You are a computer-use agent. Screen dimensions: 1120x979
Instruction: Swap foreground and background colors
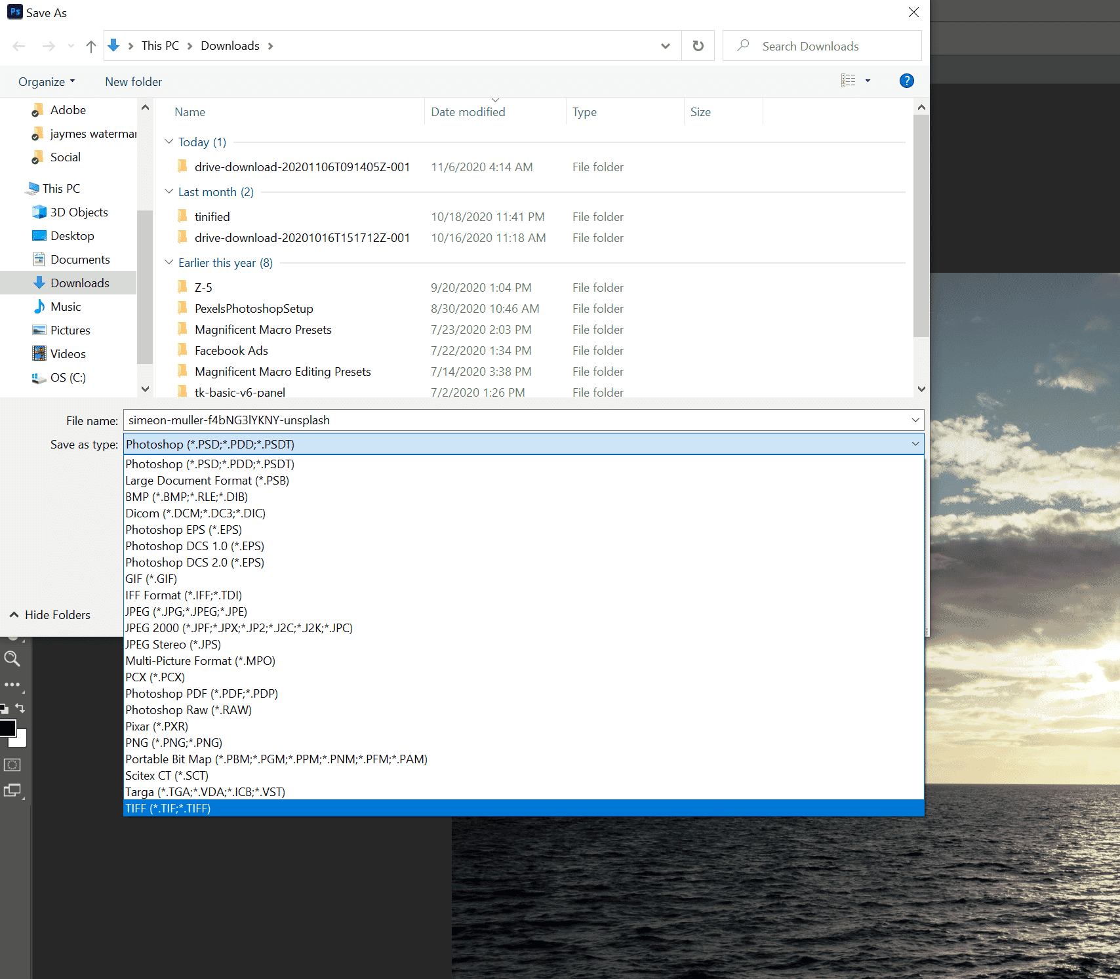click(x=20, y=707)
